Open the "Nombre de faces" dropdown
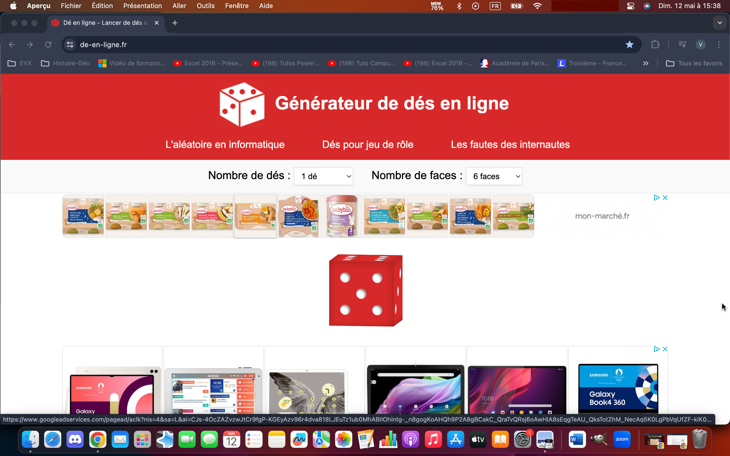Image resolution: width=730 pixels, height=456 pixels. click(494, 176)
